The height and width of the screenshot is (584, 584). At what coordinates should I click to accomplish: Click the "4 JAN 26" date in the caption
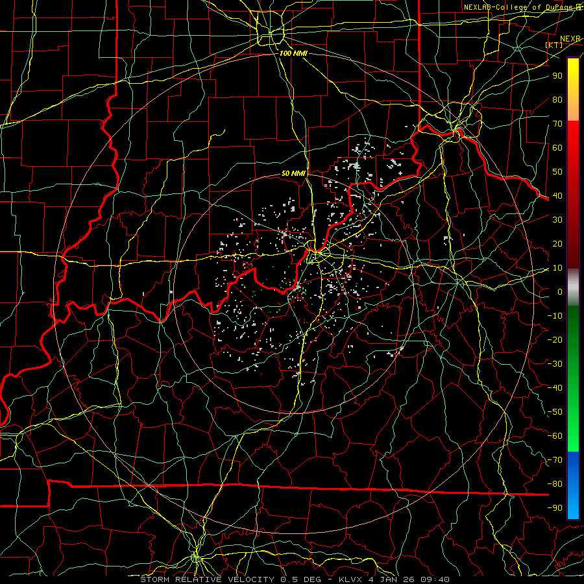point(391,579)
